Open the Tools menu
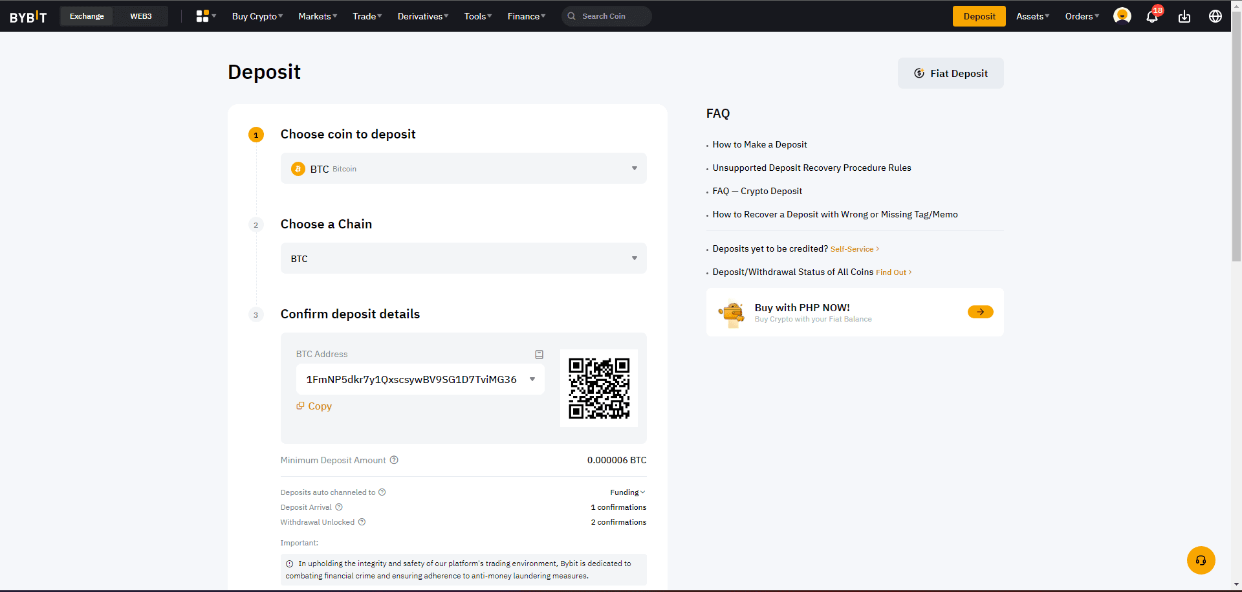The height and width of the screenshot is (592, 1242). click(x=478, y=16)
